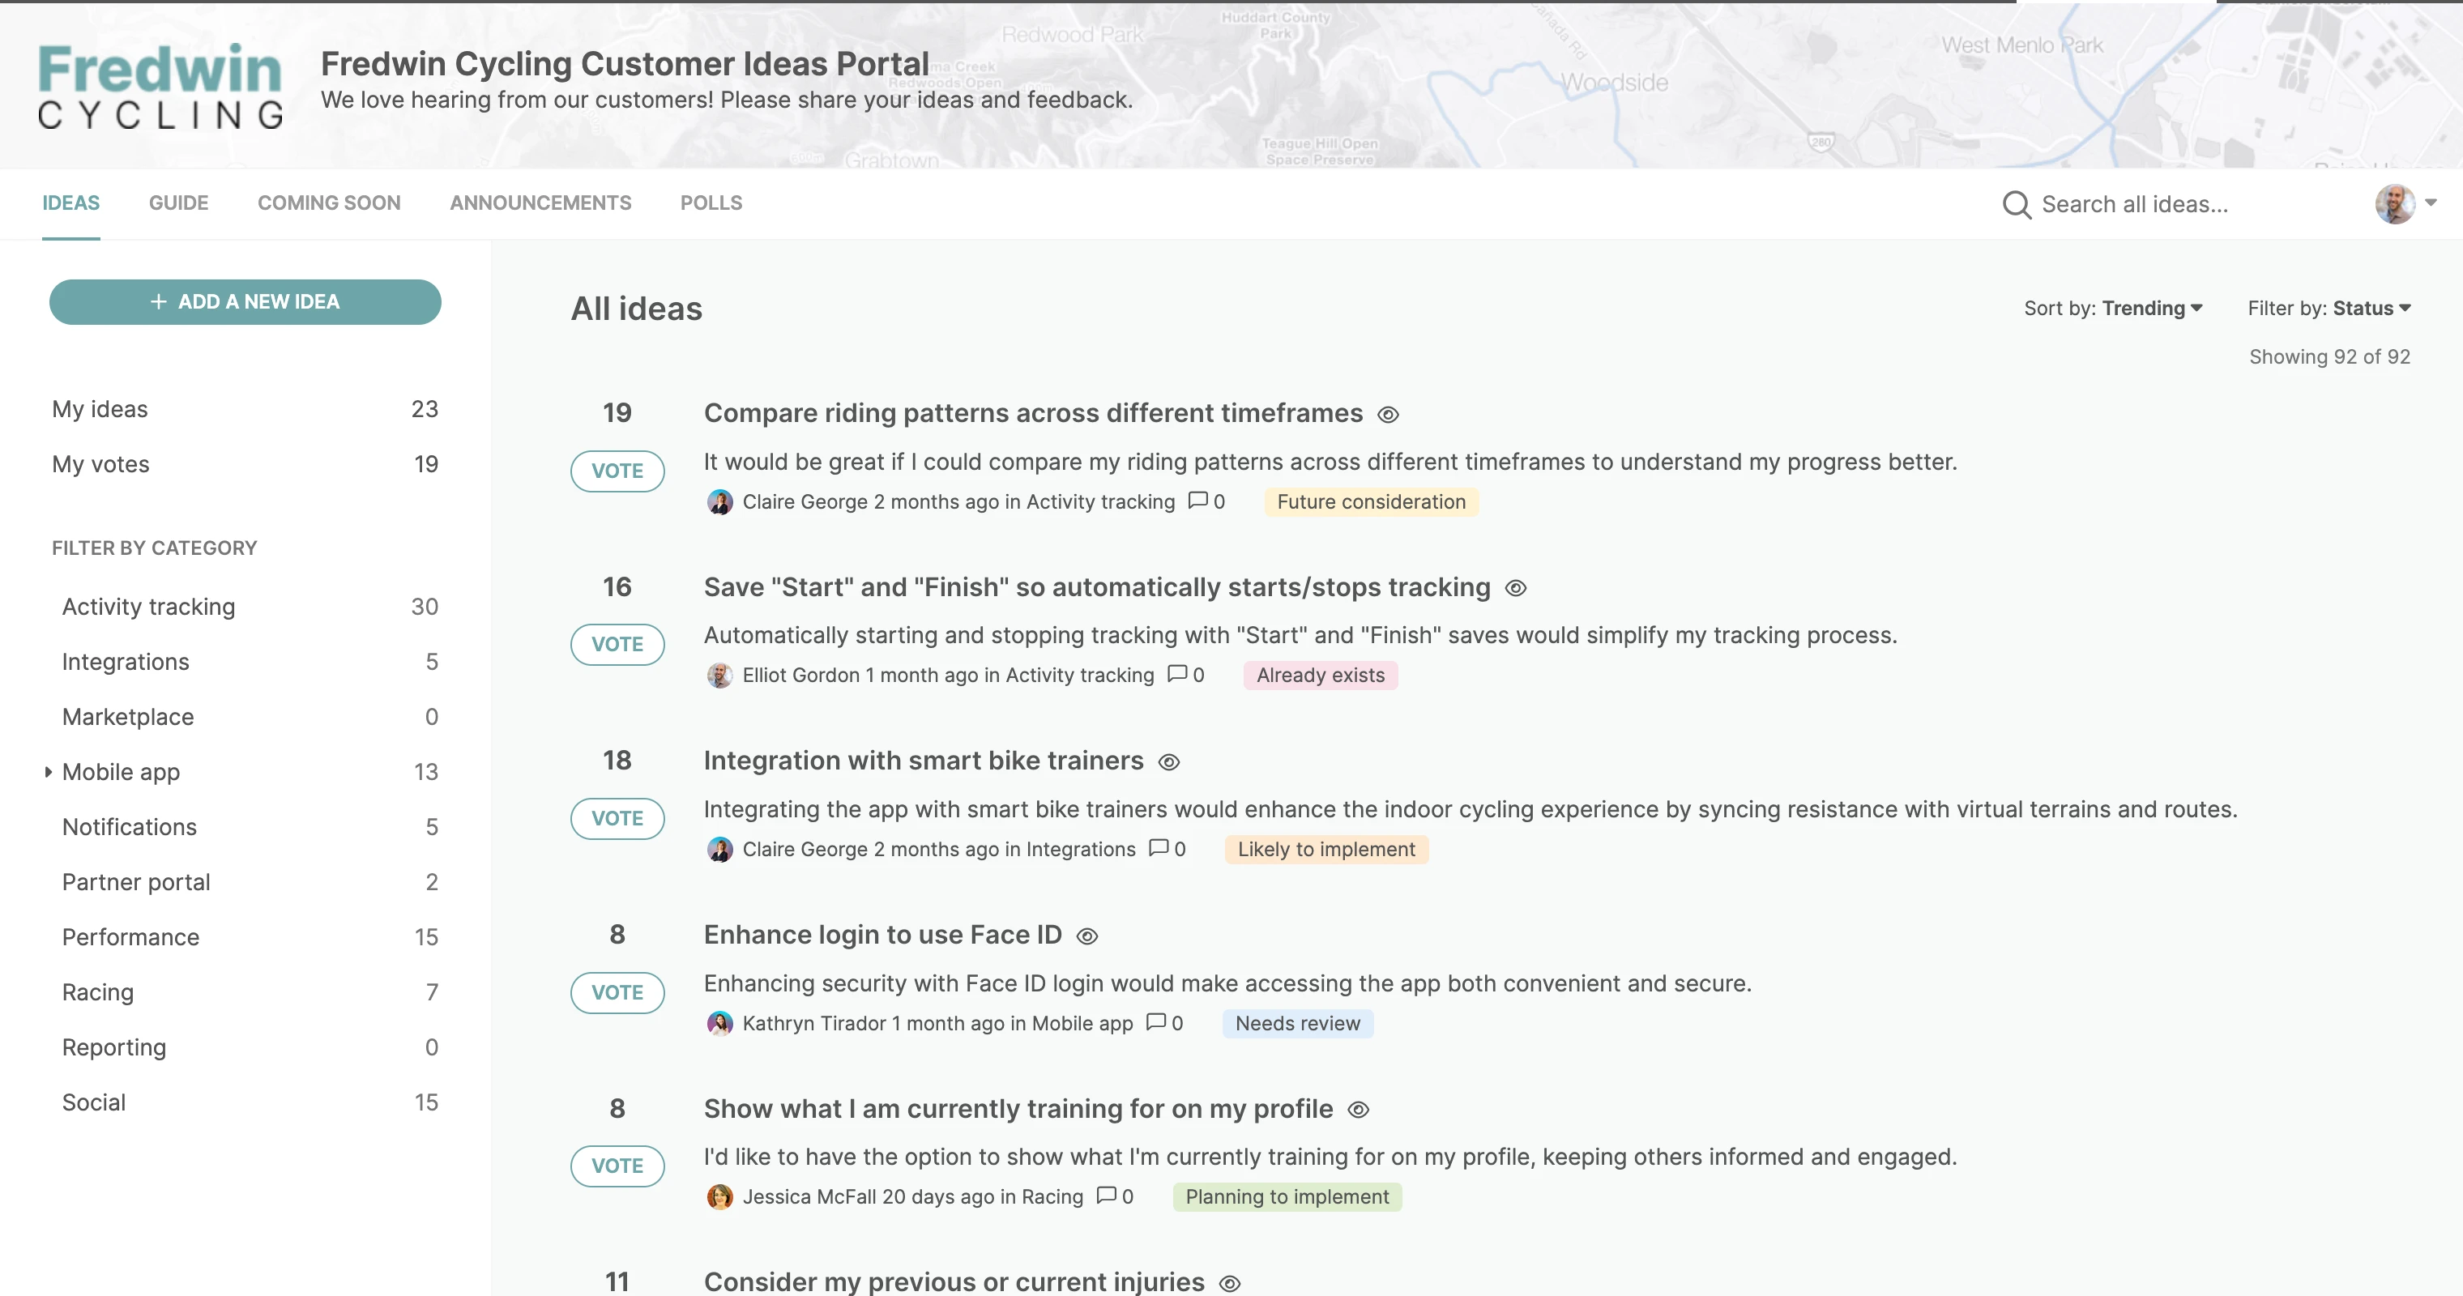Click the user profile avatar

(2393, 203)
